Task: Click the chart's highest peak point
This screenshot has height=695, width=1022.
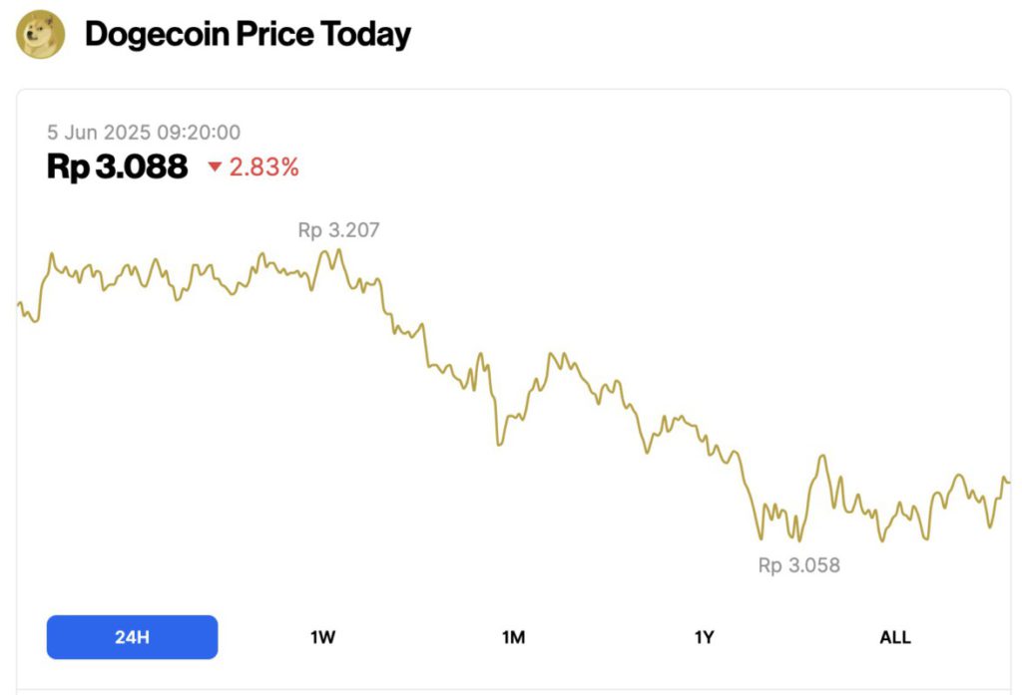Action: click(336, 247)
